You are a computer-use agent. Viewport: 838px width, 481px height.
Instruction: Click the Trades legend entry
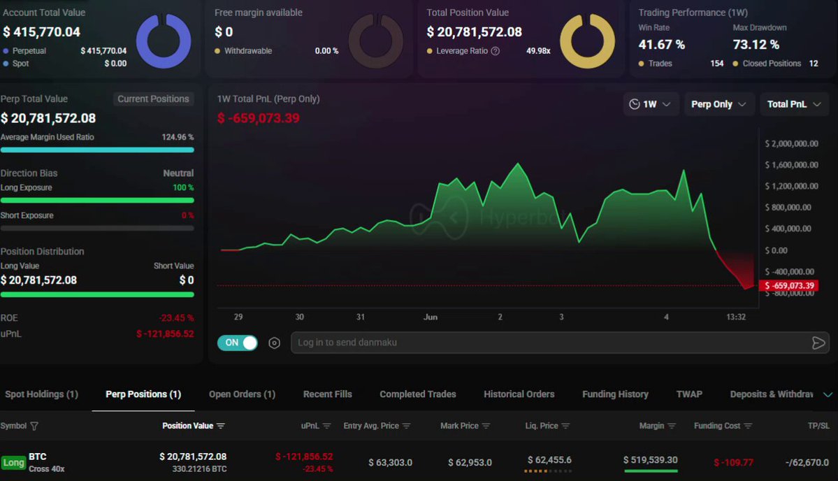[x=655, y=64]
